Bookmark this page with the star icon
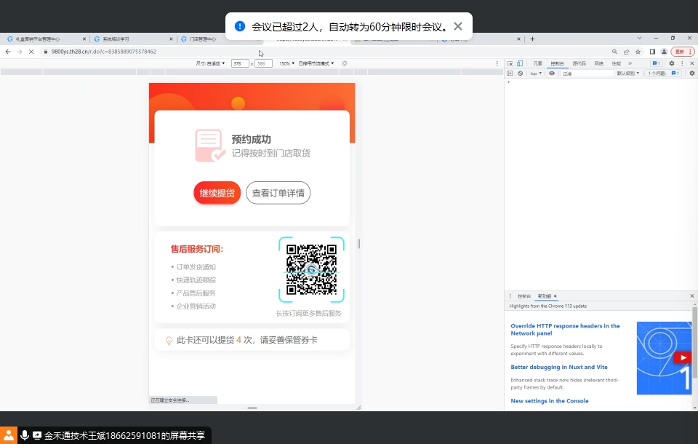This screenshot has width=698, height=444. click(x=638, y=52)
